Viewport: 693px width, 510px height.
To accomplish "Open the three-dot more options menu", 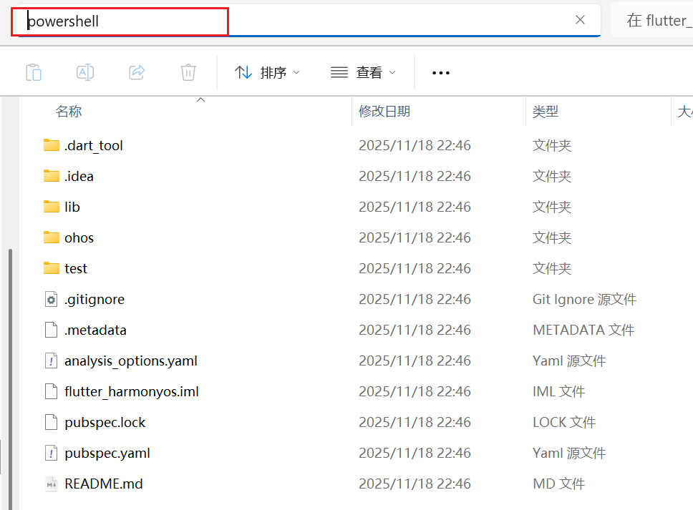I will (440, 73).
